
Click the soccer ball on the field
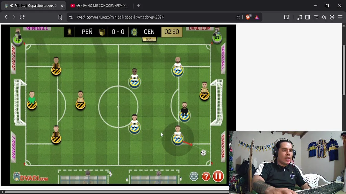(203, 153)
